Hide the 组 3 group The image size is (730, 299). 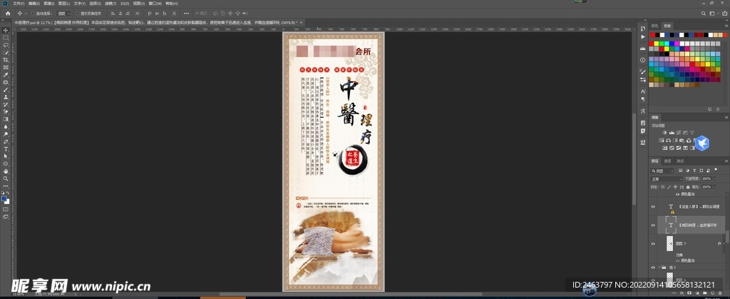click(x=653, y=268)
